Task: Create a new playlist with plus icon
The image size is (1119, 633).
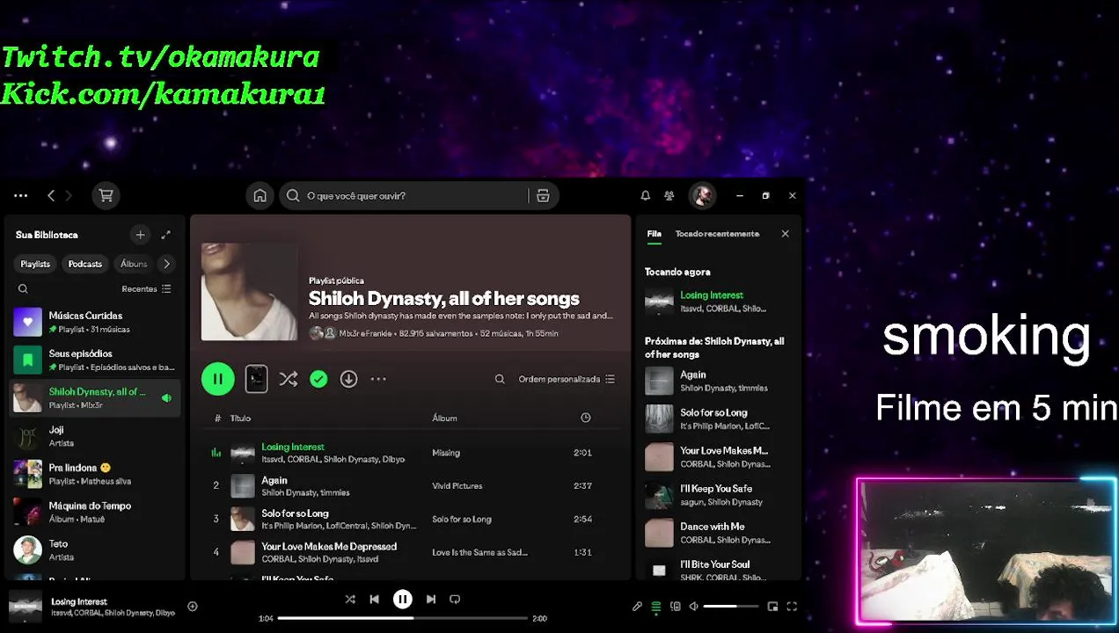Action: point(140,235)
